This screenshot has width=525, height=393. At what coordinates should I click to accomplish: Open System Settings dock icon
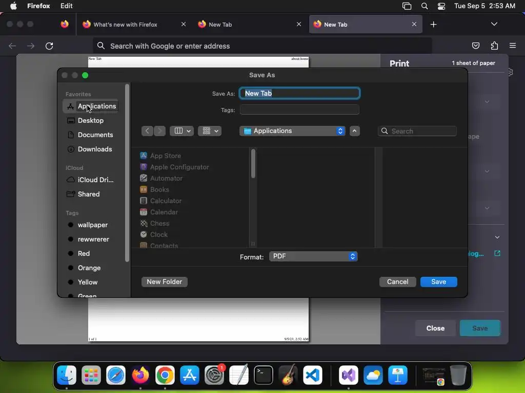click(214, 375)
